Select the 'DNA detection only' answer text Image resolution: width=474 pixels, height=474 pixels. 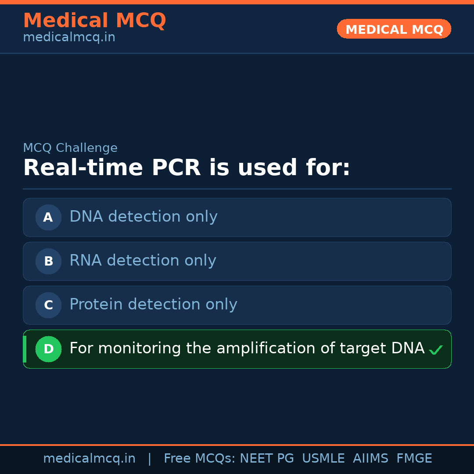tap(144, 217)
